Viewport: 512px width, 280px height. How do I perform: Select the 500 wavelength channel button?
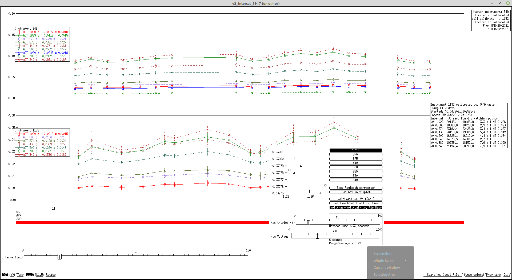356,167
